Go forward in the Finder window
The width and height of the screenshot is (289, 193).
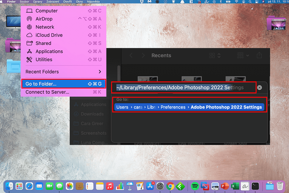coord(143,55)
